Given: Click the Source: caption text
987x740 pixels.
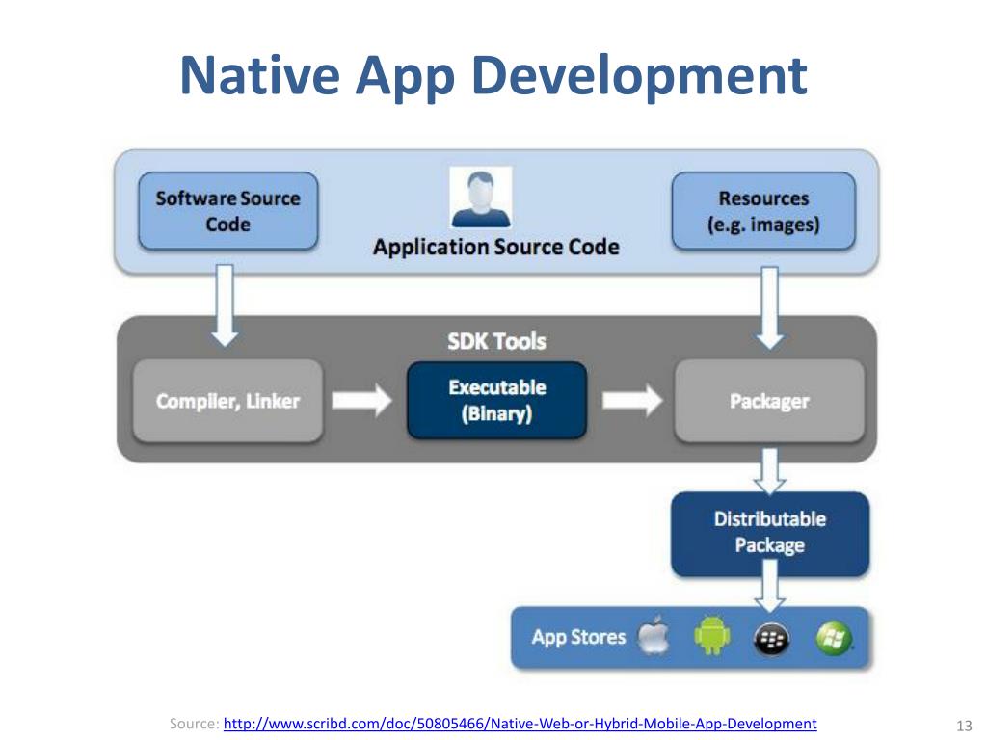Looking at the screenshot, I should click(194, 724).
